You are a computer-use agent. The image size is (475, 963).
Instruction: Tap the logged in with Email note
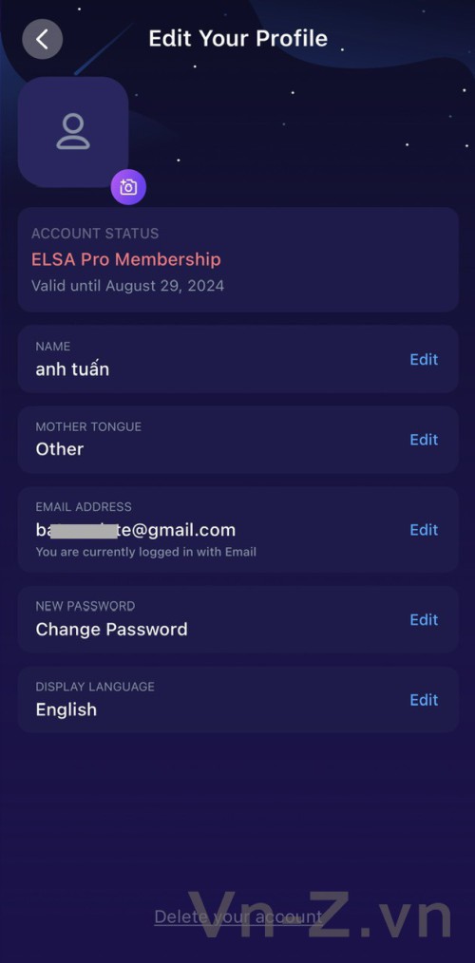click(145, 552)
